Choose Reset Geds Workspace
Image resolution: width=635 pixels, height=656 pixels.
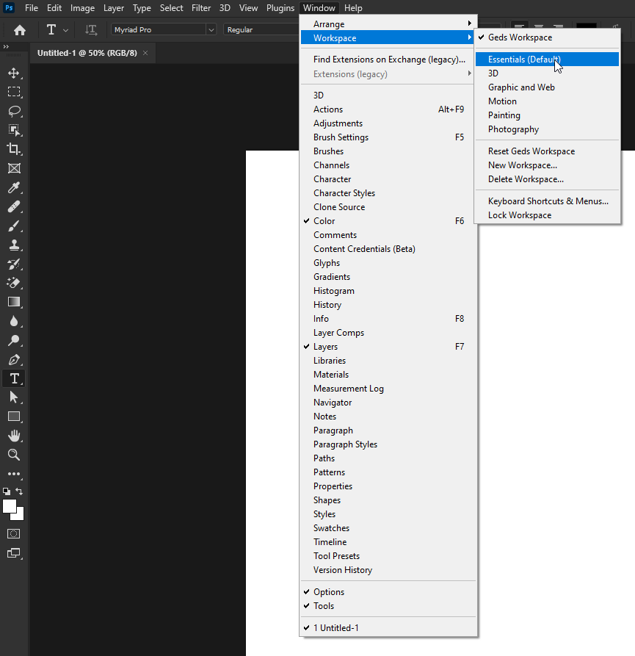[x=547, y=151]
